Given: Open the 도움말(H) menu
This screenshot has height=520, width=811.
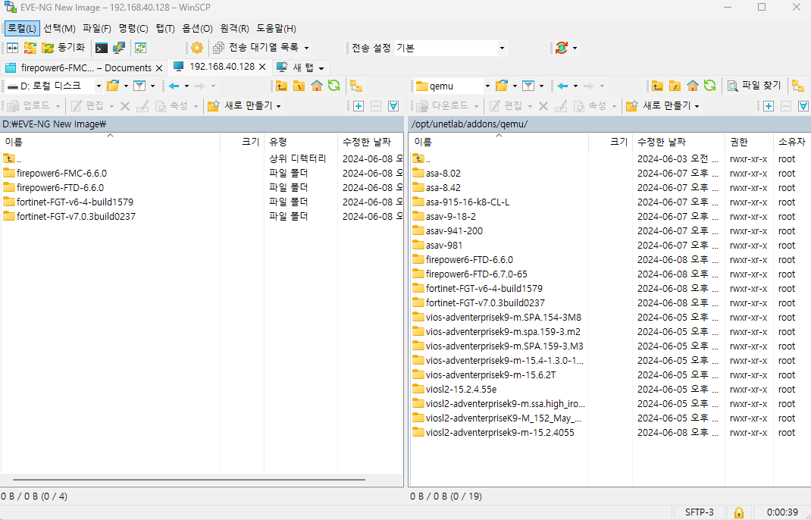Looking at the screenshot, I should tap(276, 29).
